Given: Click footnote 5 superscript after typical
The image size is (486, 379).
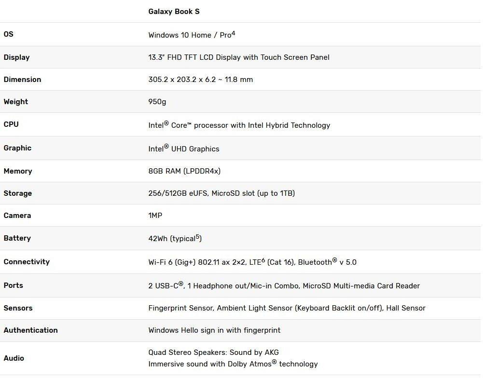Looking at the screenshot, I should point(197,237).
